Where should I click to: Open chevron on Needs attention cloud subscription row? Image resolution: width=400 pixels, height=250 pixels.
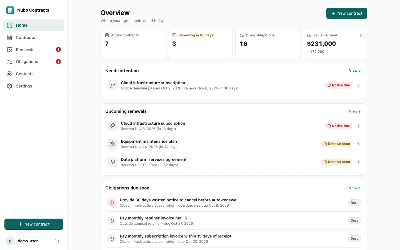click(358, 85)
